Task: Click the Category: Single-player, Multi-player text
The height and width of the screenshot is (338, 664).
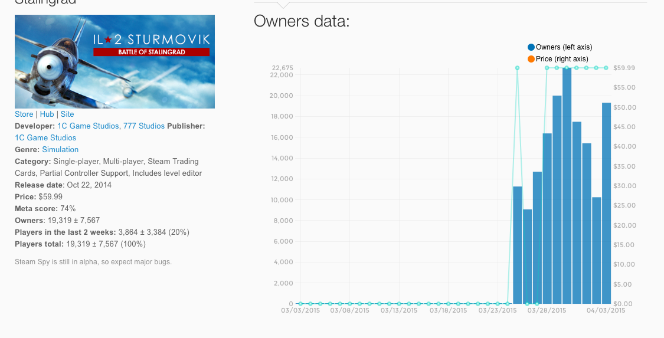Action: 109,168
